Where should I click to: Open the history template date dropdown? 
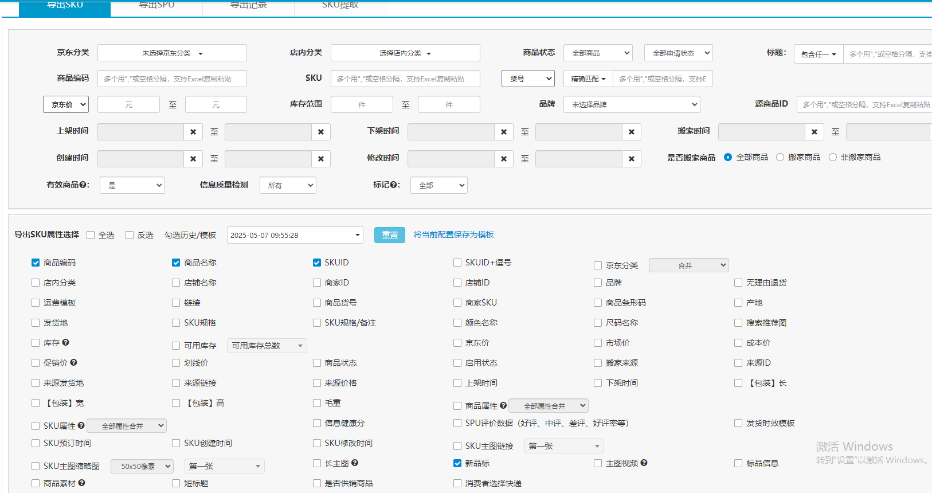click(x=295, y=235)
